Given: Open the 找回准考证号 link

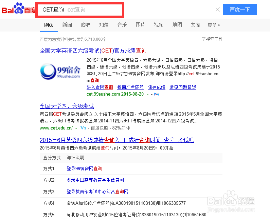Looking at the screenshot, I should tap(130, 87).
